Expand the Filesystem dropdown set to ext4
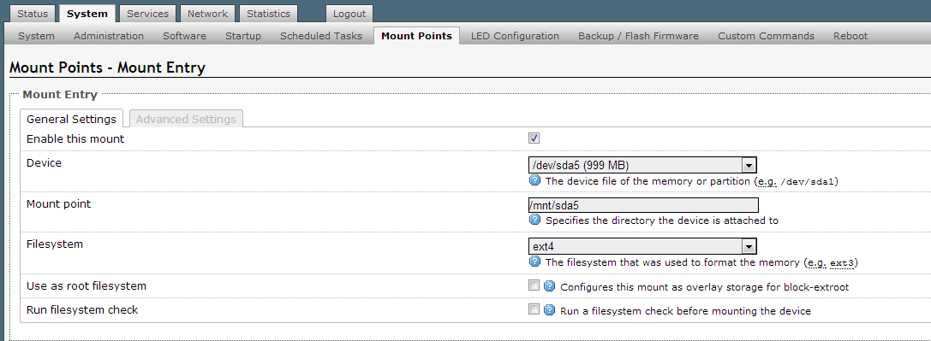This screenshot has width=931, height=341. 642,246
